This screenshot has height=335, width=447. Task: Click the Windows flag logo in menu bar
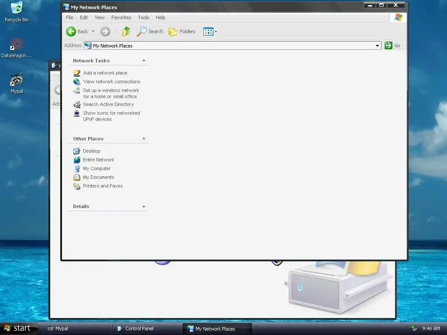pos(398,17)
